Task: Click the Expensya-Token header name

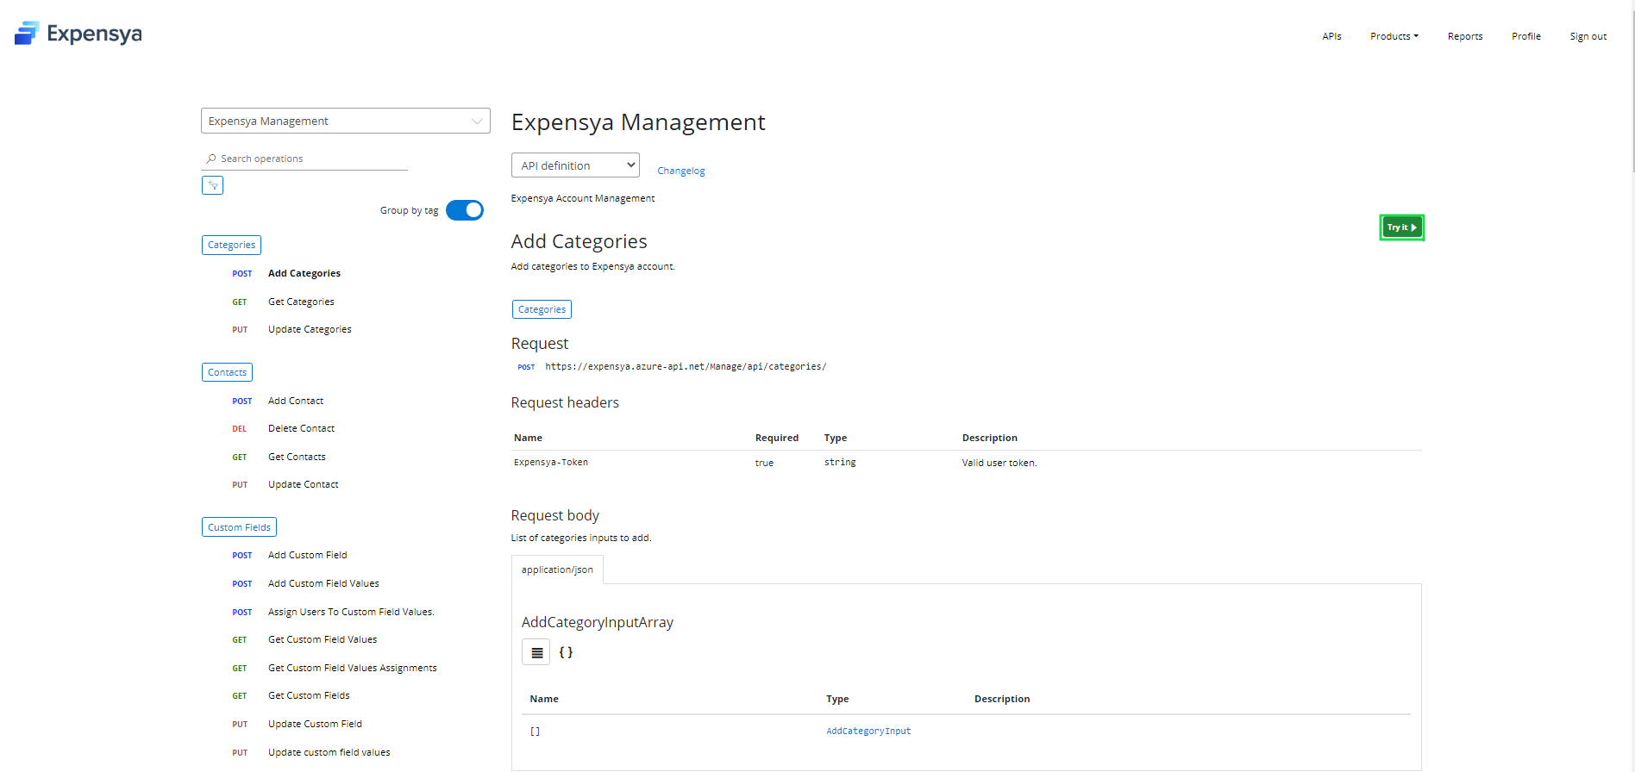Action: 551,462
